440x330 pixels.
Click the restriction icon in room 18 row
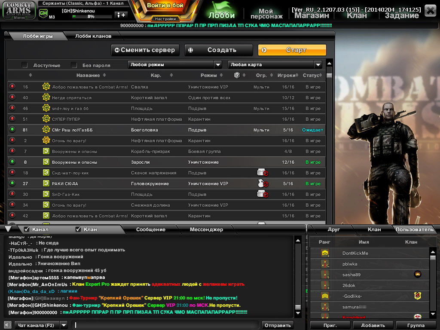tap(263, 173)
